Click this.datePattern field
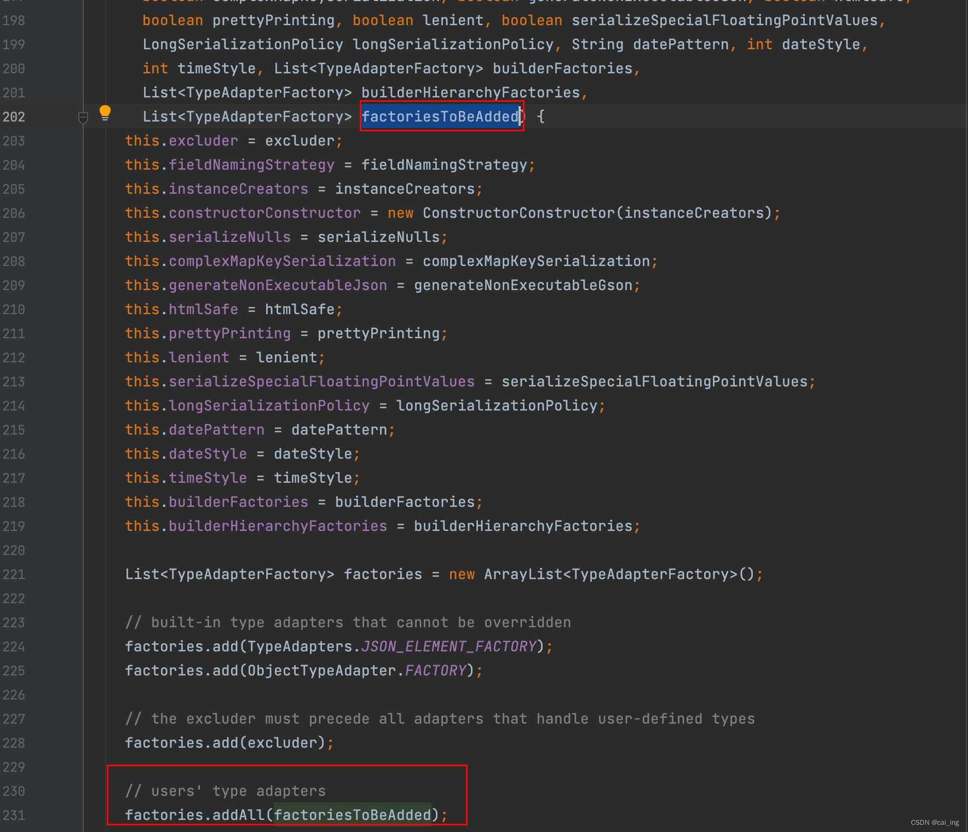The width and height of the screenshot is (968, 832). [x=195, y=430]
